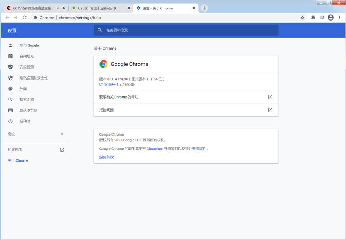Click the 启动时 power icon
The height and width of the screenshot is (240, 346).
pos(10,121)
